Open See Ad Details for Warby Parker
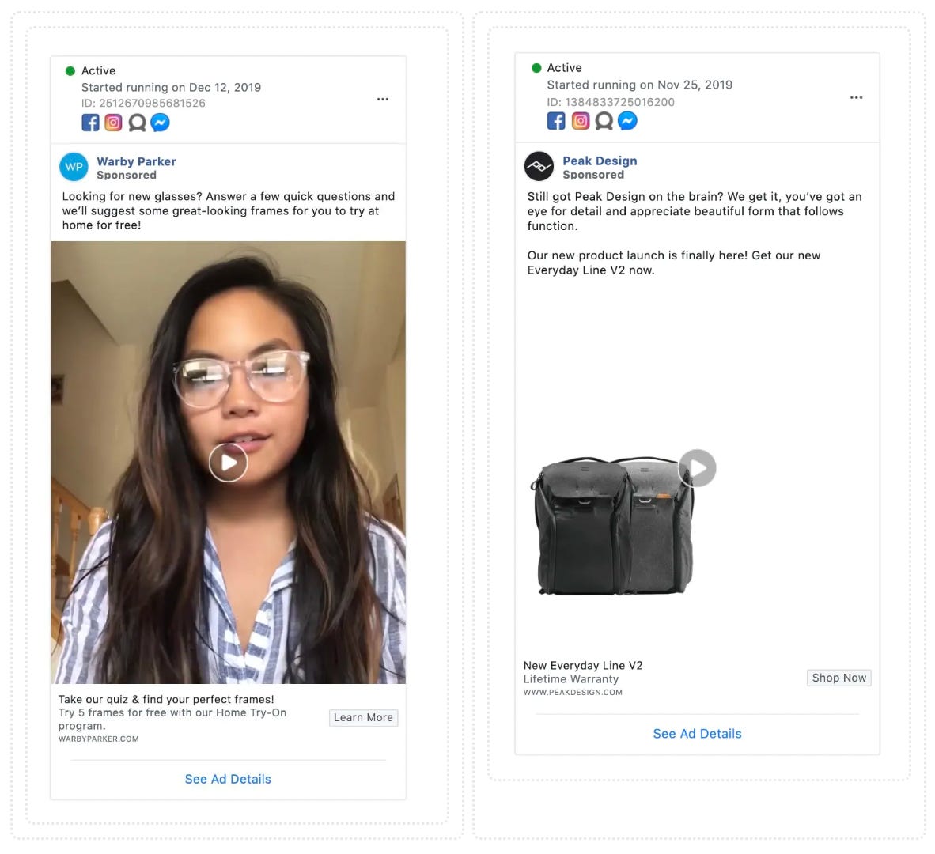Viewport: 935px width, 854px height. [228, 779]
